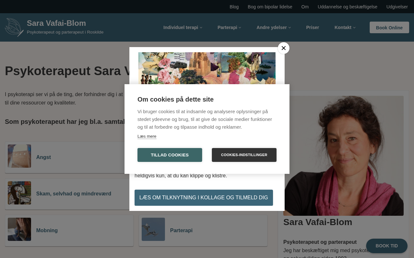Follow the Læs mere link
The height and width of the screenshot is (258, 414).
[x=147, y=136]
